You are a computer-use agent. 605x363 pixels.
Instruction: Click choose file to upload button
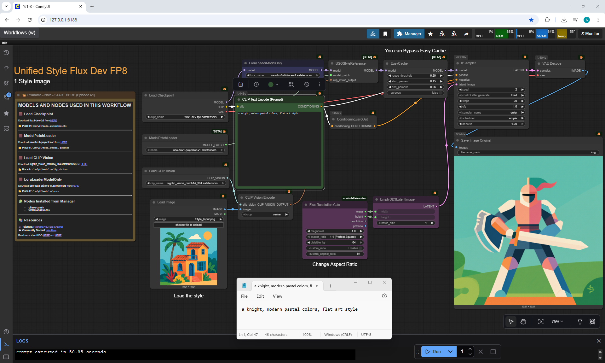(x=188, y=225)
